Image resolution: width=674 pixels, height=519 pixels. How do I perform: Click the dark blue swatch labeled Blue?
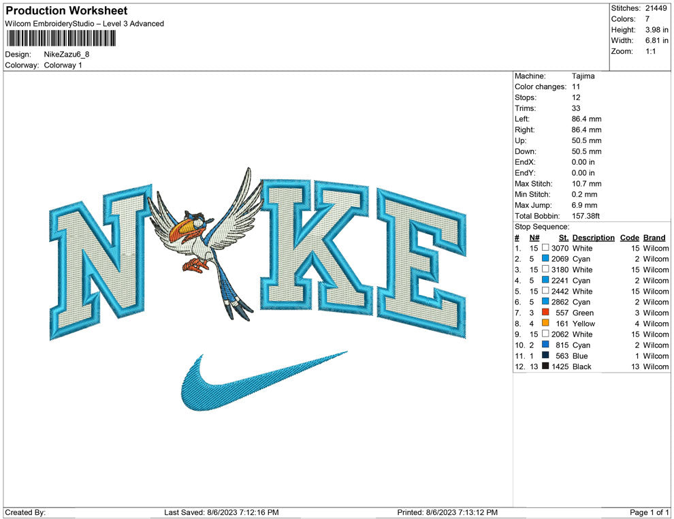pos(545,355)
